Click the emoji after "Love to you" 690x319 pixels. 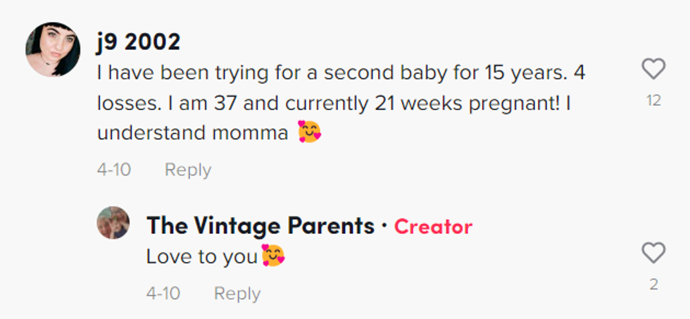272,257
